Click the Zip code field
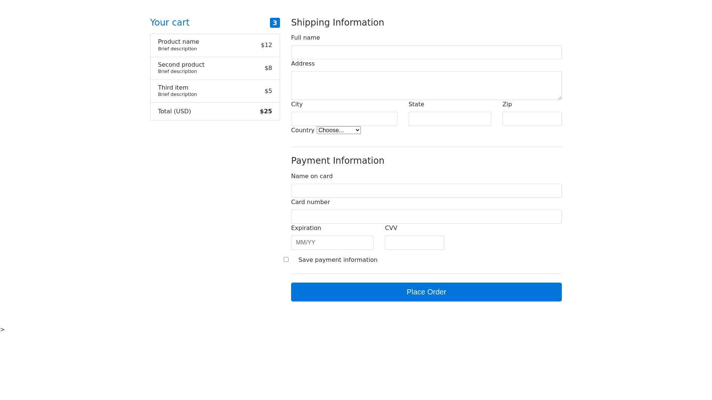 (x=532, y=119)
